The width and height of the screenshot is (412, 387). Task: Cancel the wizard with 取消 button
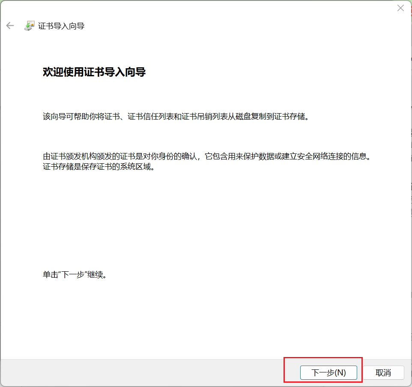[x=383, y=372]
